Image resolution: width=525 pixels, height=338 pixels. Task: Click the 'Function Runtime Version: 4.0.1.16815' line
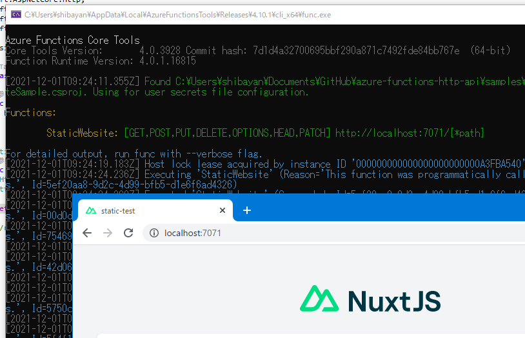[x=101, y=61]
